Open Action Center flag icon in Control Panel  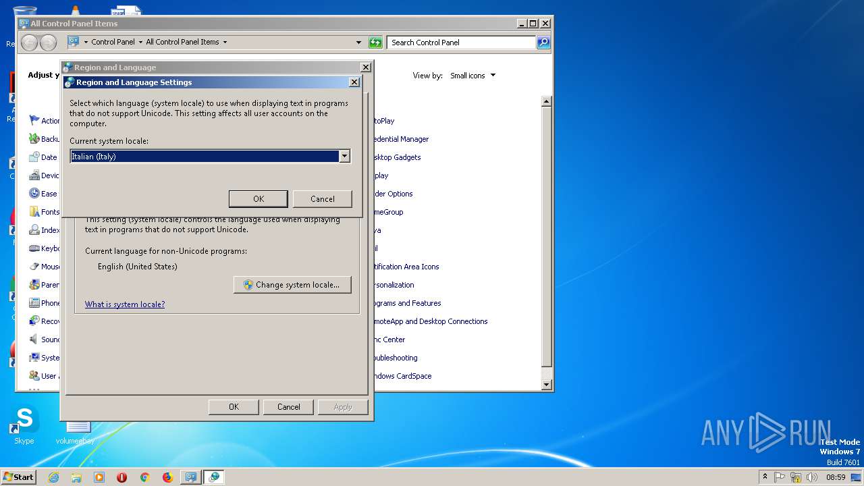pos(34,120)
